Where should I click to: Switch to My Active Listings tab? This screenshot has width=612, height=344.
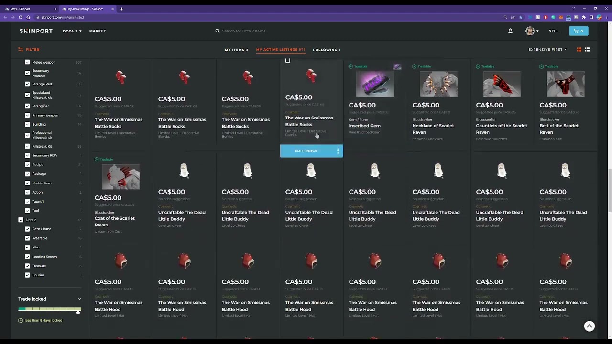(x=281, y=50)
